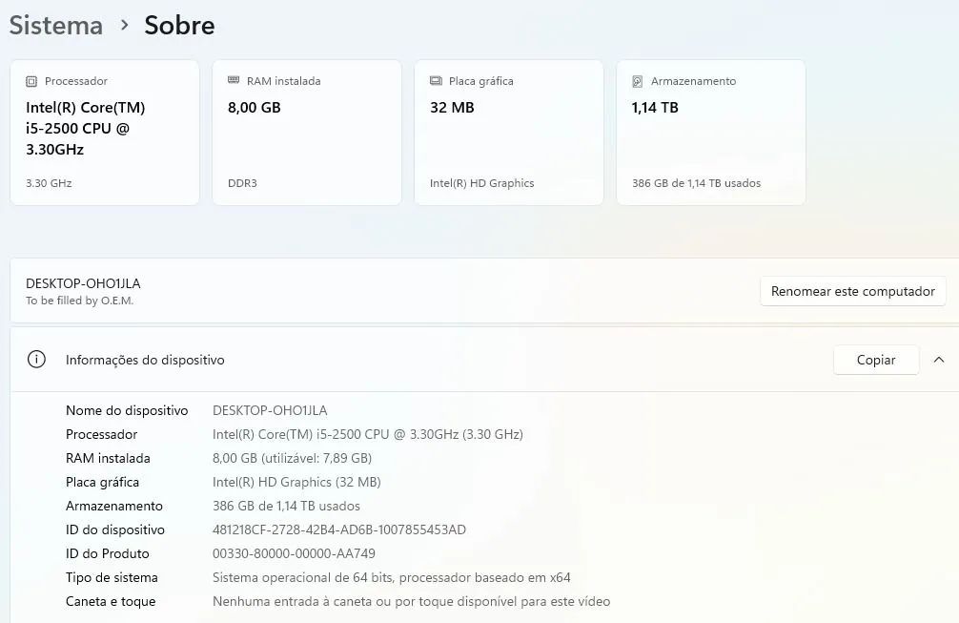Click the 32 MB graphics value
The height and width of the screenshot is (623, 959).
pos(452,108)
